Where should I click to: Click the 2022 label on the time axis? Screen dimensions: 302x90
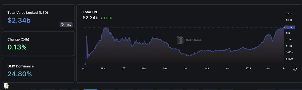point(124,68)
